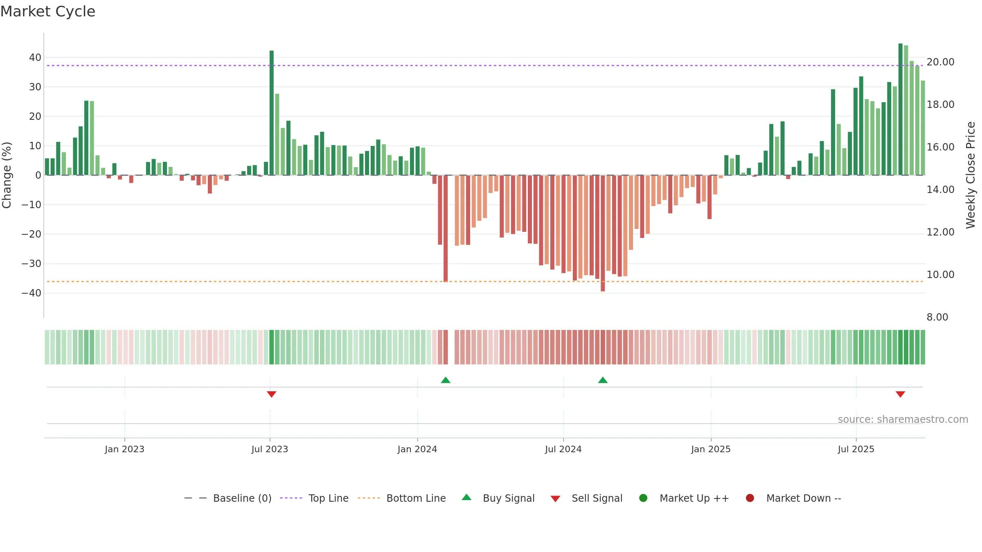The image size is (982, 552).
Task: Click the −20 tick on Change axis
Action: point(32,234)
